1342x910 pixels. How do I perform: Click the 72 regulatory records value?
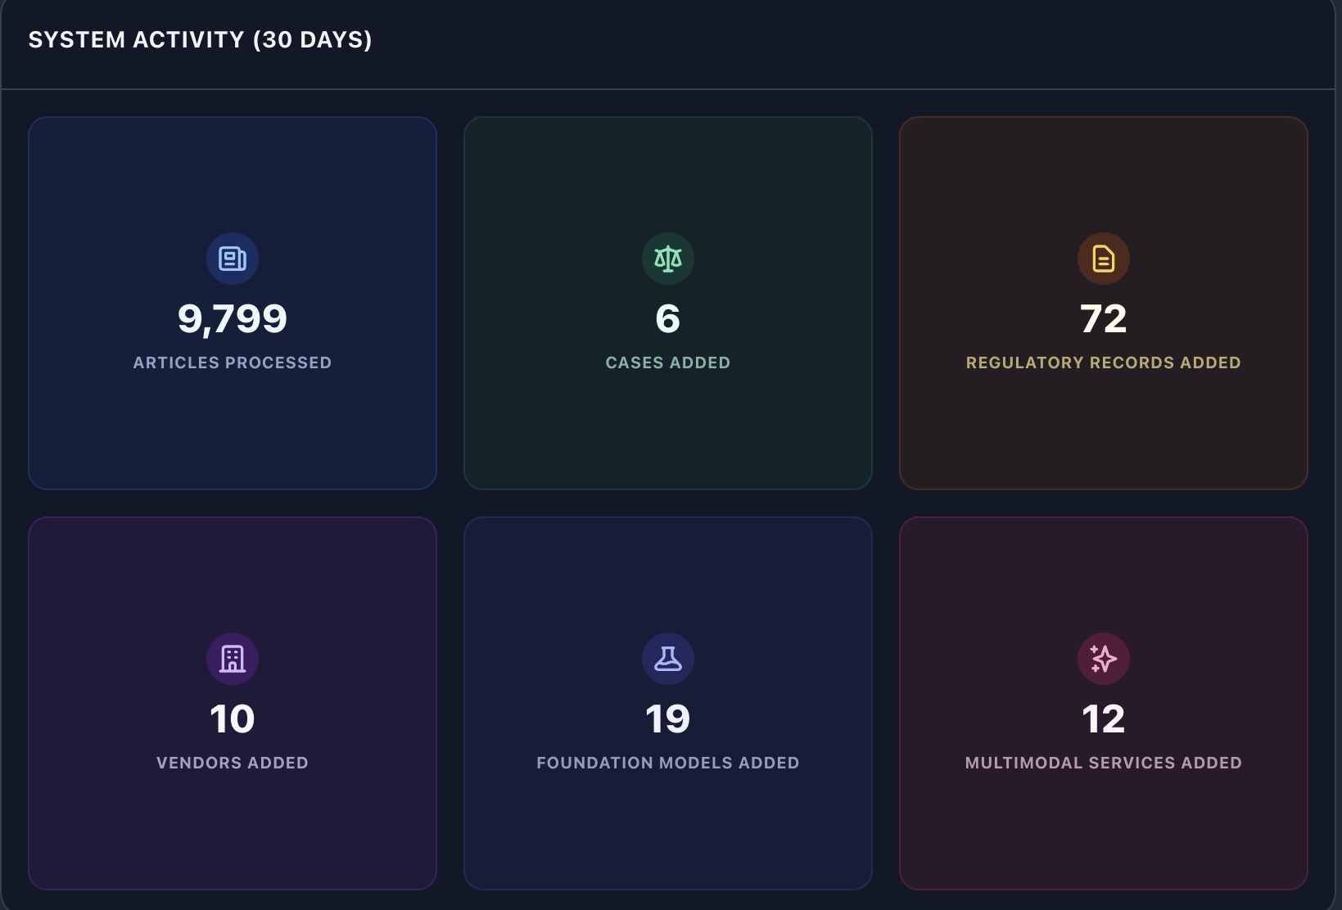[1103, 318]
